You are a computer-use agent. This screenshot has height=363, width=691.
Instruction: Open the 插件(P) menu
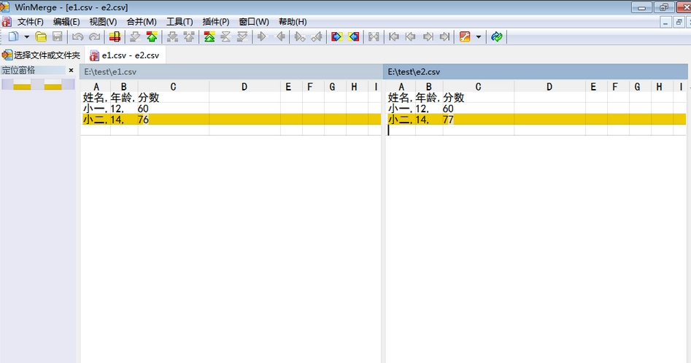[216, 22]
